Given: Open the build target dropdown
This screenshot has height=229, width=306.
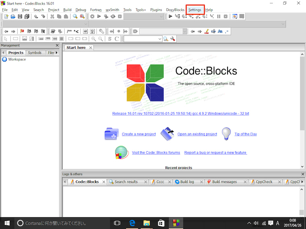Looking at the screenshot, I should pos(161,16).
